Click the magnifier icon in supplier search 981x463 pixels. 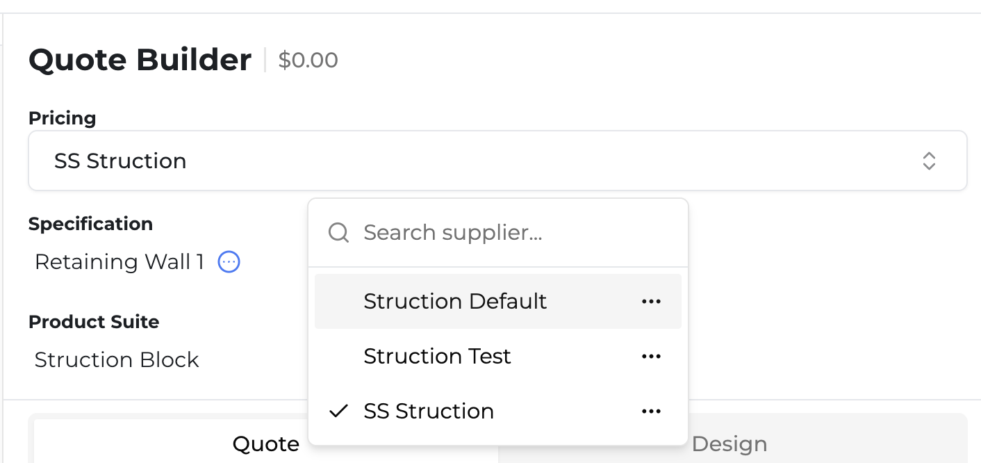pos(338,232)
